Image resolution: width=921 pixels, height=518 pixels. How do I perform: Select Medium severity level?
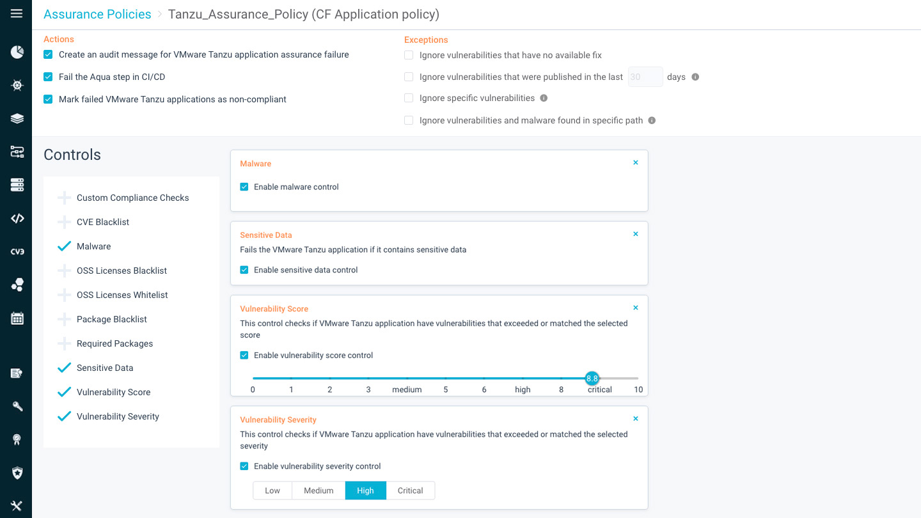click(x=319, y=491)
